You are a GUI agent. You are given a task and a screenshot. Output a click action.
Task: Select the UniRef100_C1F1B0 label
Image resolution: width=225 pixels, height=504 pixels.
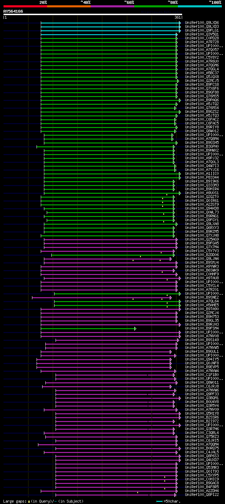202,375
